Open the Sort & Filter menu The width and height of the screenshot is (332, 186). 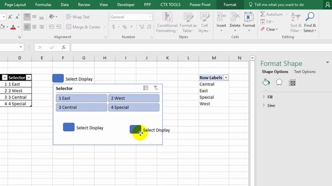(x=296, y=22)
